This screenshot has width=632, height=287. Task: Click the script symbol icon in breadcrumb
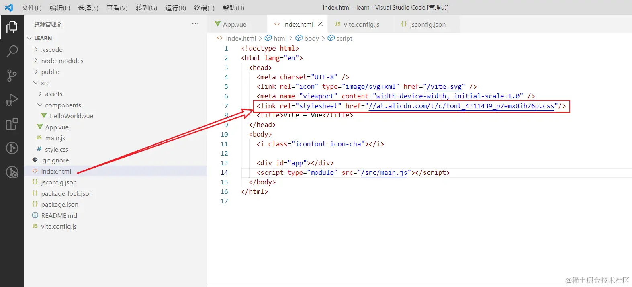coord(331,38)
